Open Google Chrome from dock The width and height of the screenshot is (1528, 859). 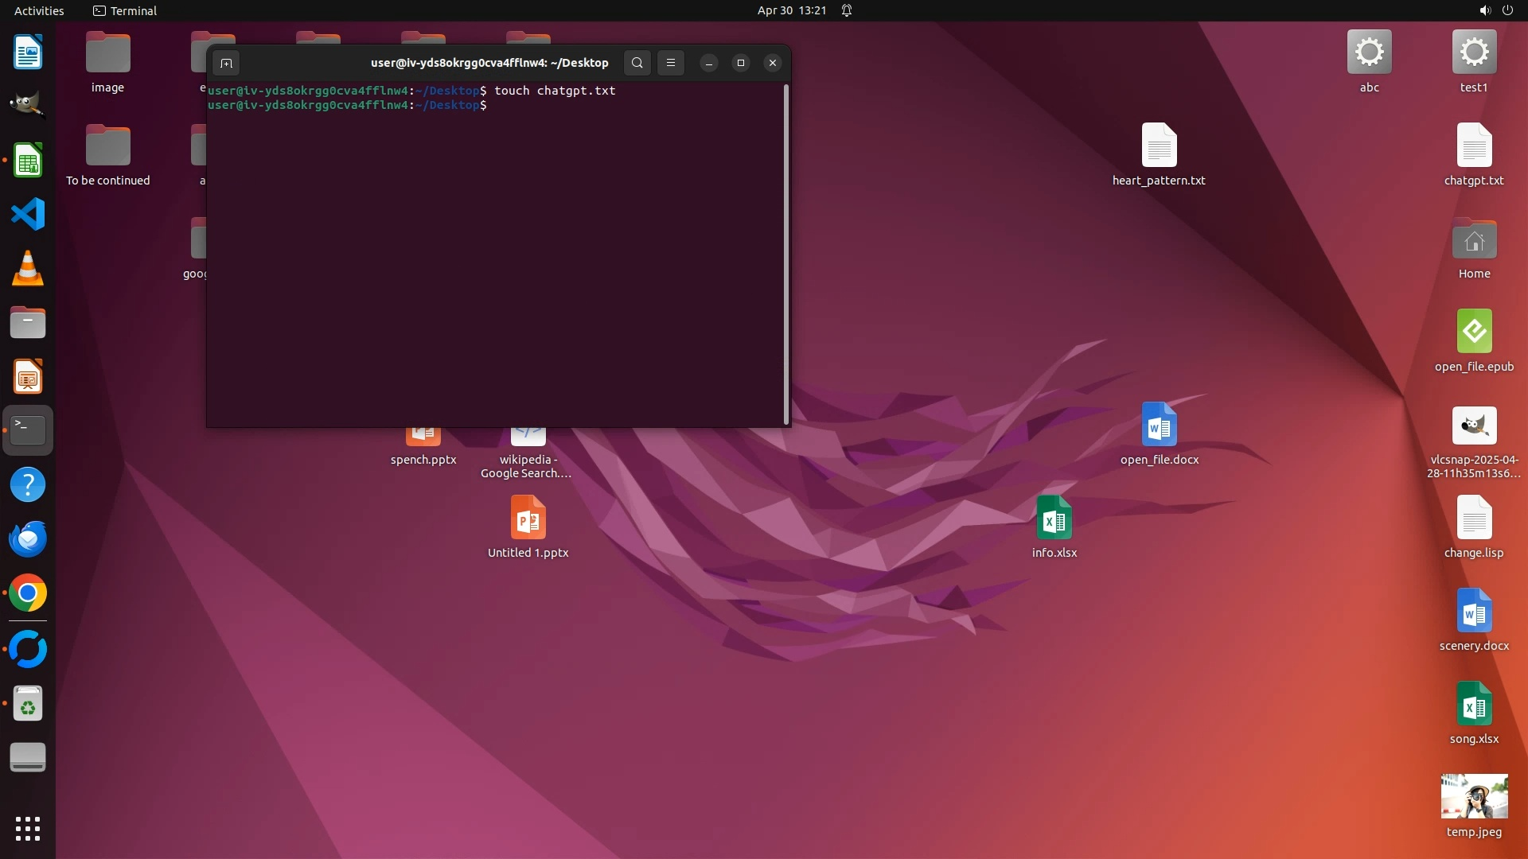coord(28,593)
